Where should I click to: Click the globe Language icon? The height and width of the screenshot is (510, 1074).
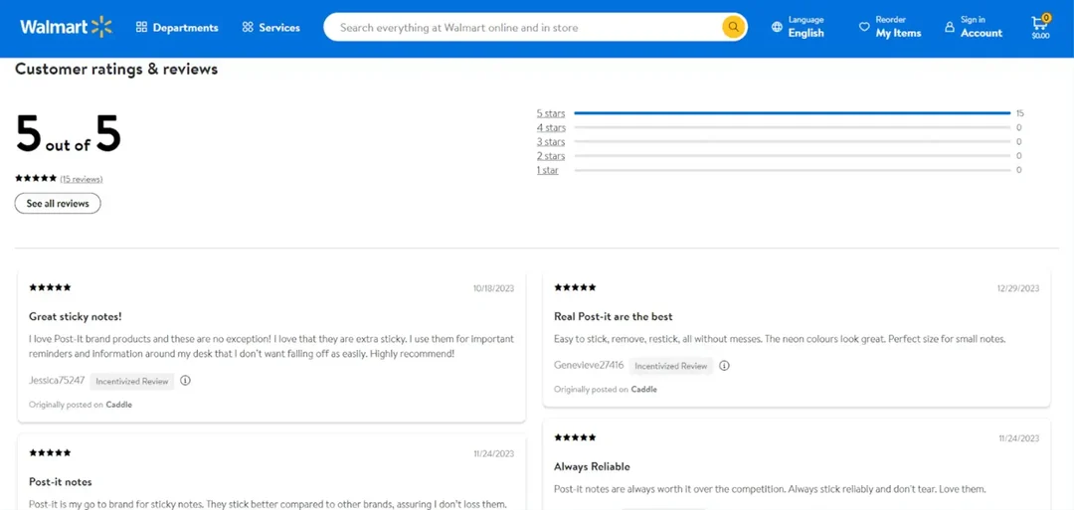pos(777,28)
